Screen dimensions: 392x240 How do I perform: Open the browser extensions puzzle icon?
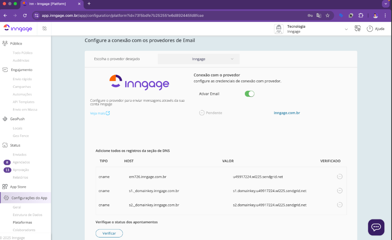coord(361,16)
